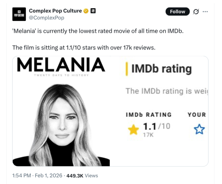
Task: Open the Grok slashed-circle icon
Action: point(196,11)
